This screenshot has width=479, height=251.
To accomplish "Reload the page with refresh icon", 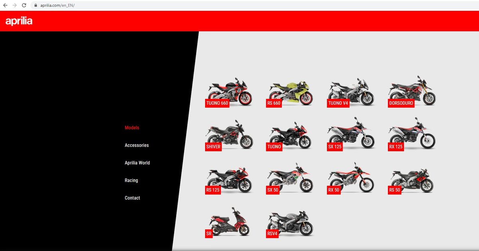I will [x=24, y=5].
